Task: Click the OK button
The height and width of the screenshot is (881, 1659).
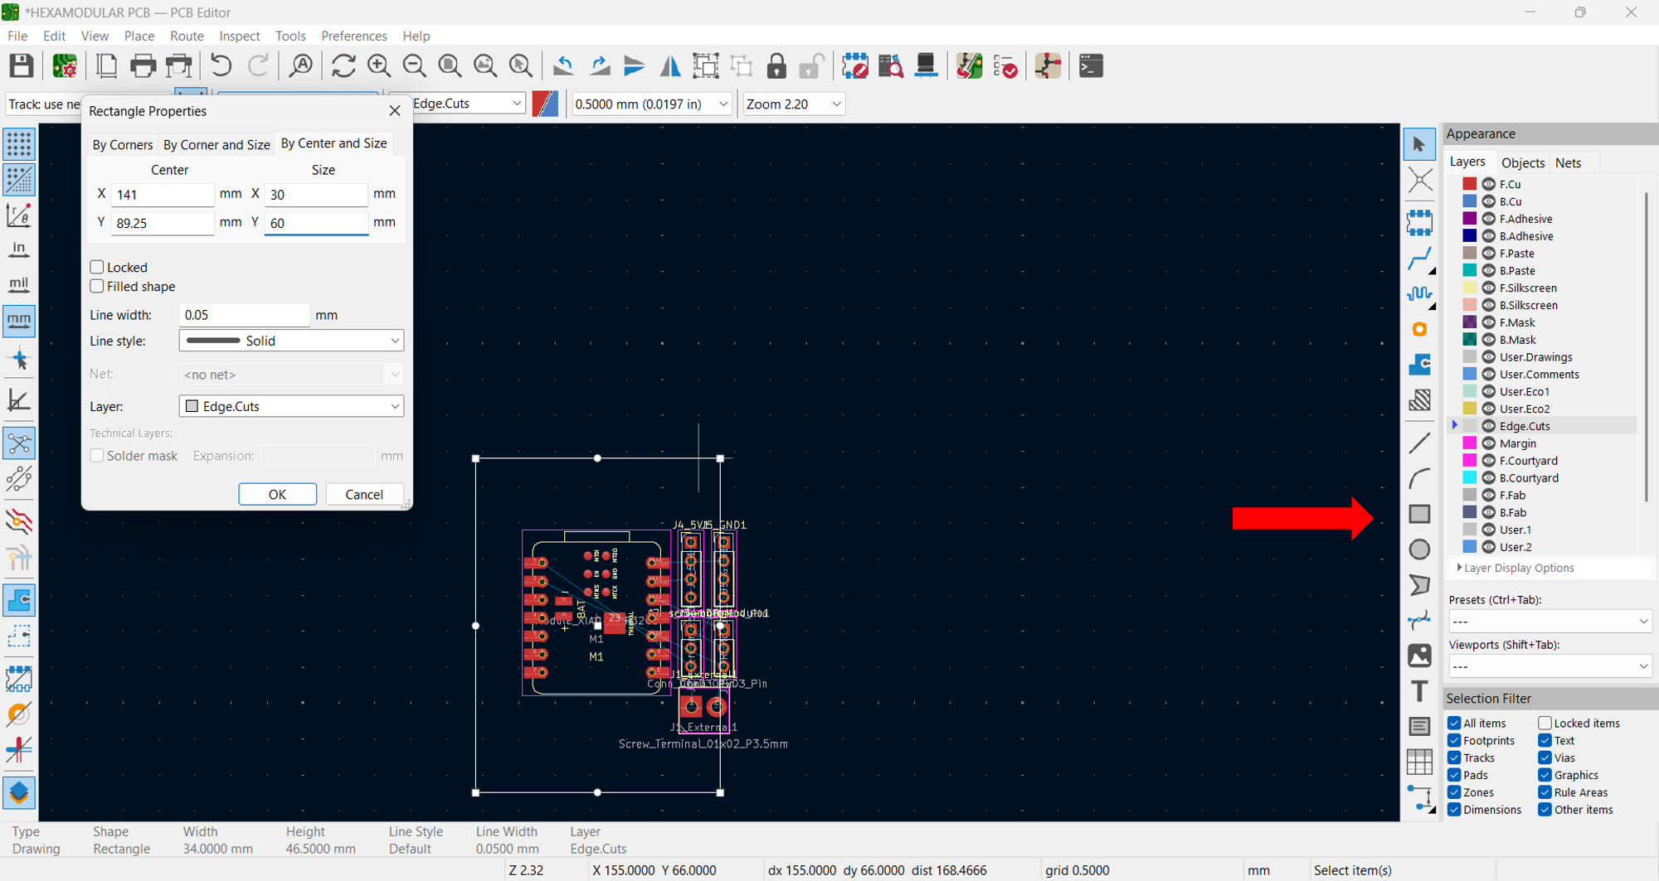Action: coord(277,494)
